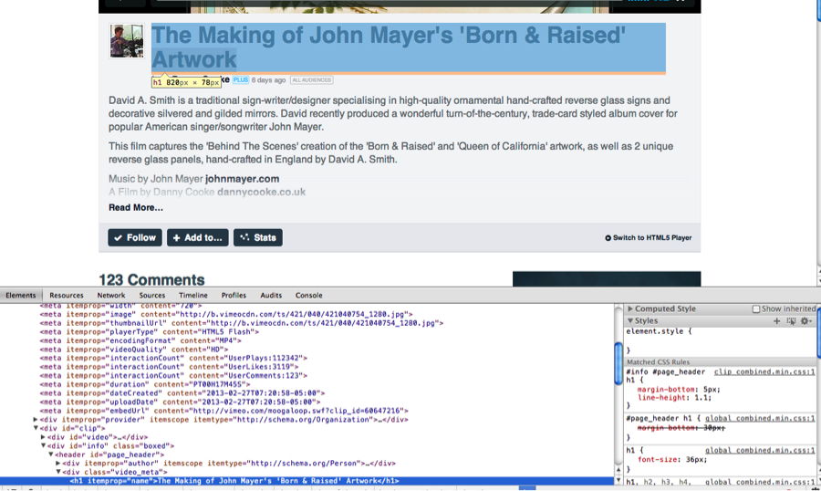
Task: Collapse the div id="clip" node
Action: (36, 428)
